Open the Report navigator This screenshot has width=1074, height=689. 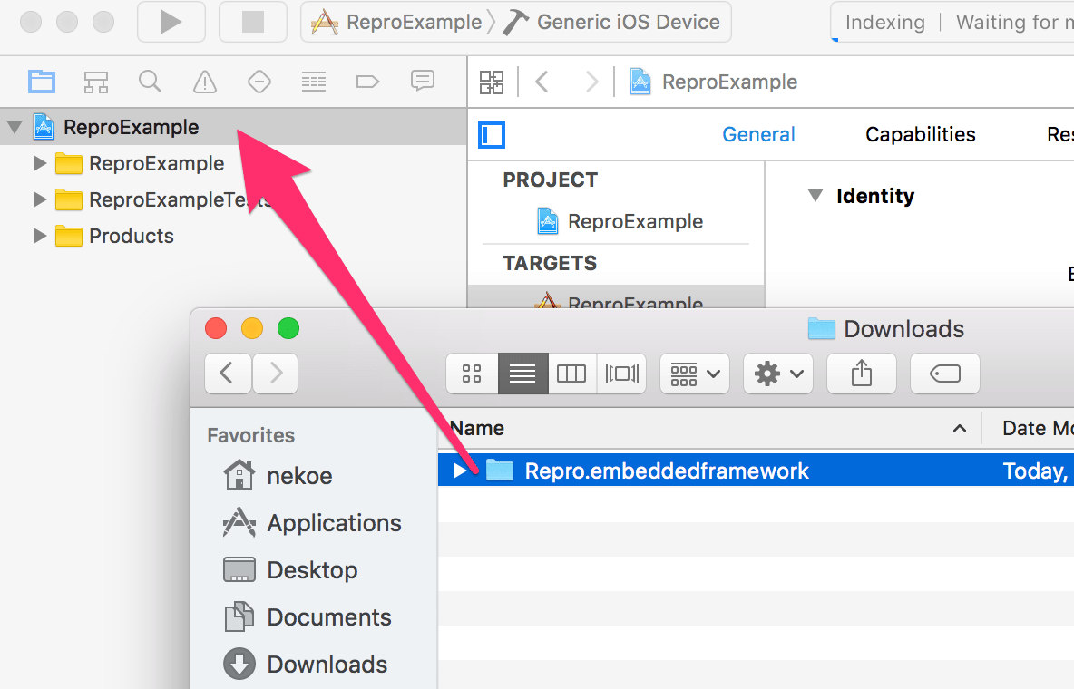pyautogui.click(x=423, y=82)
